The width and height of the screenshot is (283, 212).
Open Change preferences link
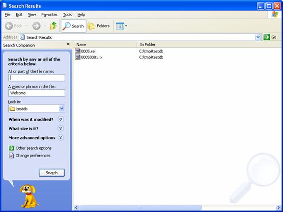[33, 156]
